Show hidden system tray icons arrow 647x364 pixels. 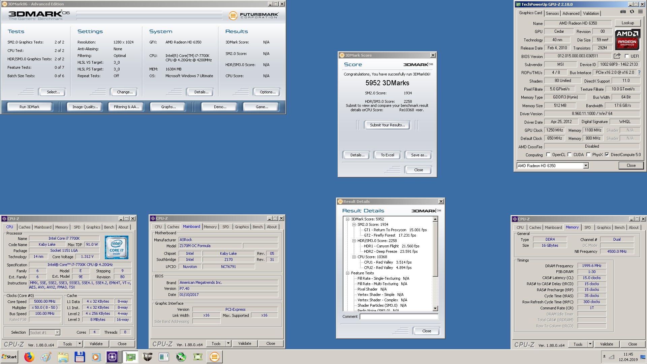604,357
